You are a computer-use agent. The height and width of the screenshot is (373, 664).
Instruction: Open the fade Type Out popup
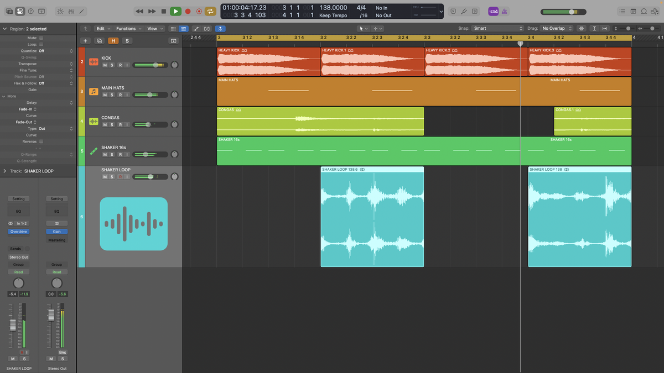pyautogui.click(x=55, y=129)
